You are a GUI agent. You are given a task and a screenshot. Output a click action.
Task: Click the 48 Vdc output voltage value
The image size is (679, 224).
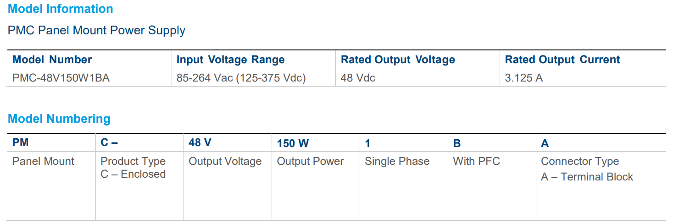pos(358,78)
